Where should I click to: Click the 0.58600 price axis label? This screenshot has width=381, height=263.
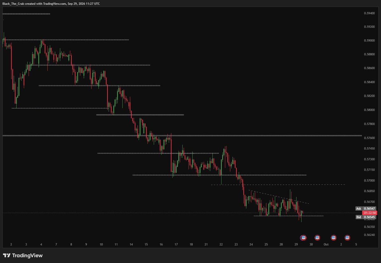(369, 68)
